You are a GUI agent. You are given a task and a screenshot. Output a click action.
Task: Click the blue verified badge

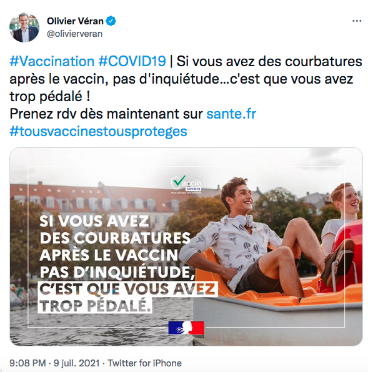111,21
